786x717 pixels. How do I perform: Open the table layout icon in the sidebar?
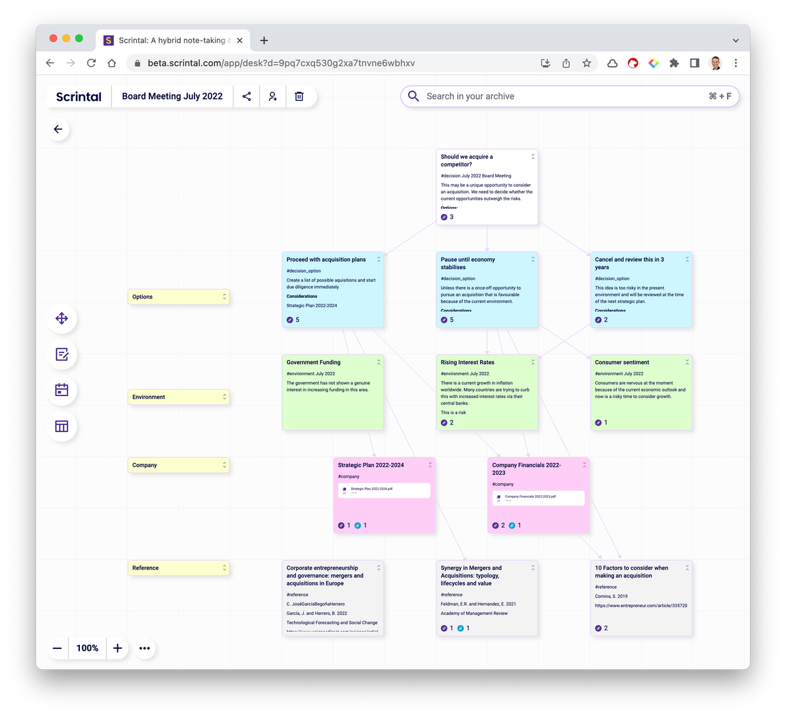pos(62,426)
